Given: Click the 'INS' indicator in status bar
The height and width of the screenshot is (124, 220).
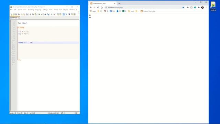Looking at the screenshot, I should [76, 113].
